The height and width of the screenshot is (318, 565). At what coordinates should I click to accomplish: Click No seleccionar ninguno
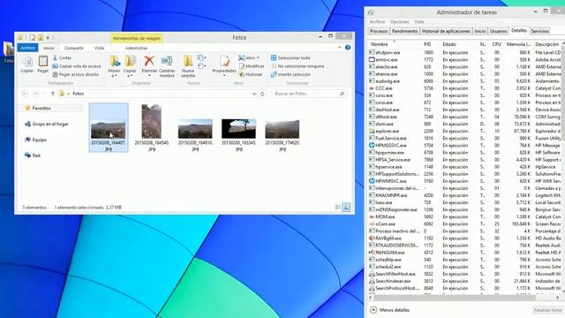click(298, 66)
